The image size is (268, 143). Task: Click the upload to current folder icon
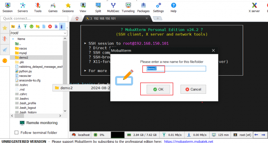pos(25,26)
